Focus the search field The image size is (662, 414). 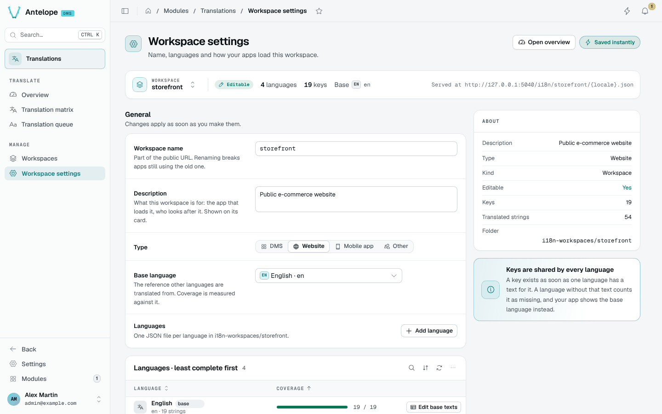[x=55, y=35]
